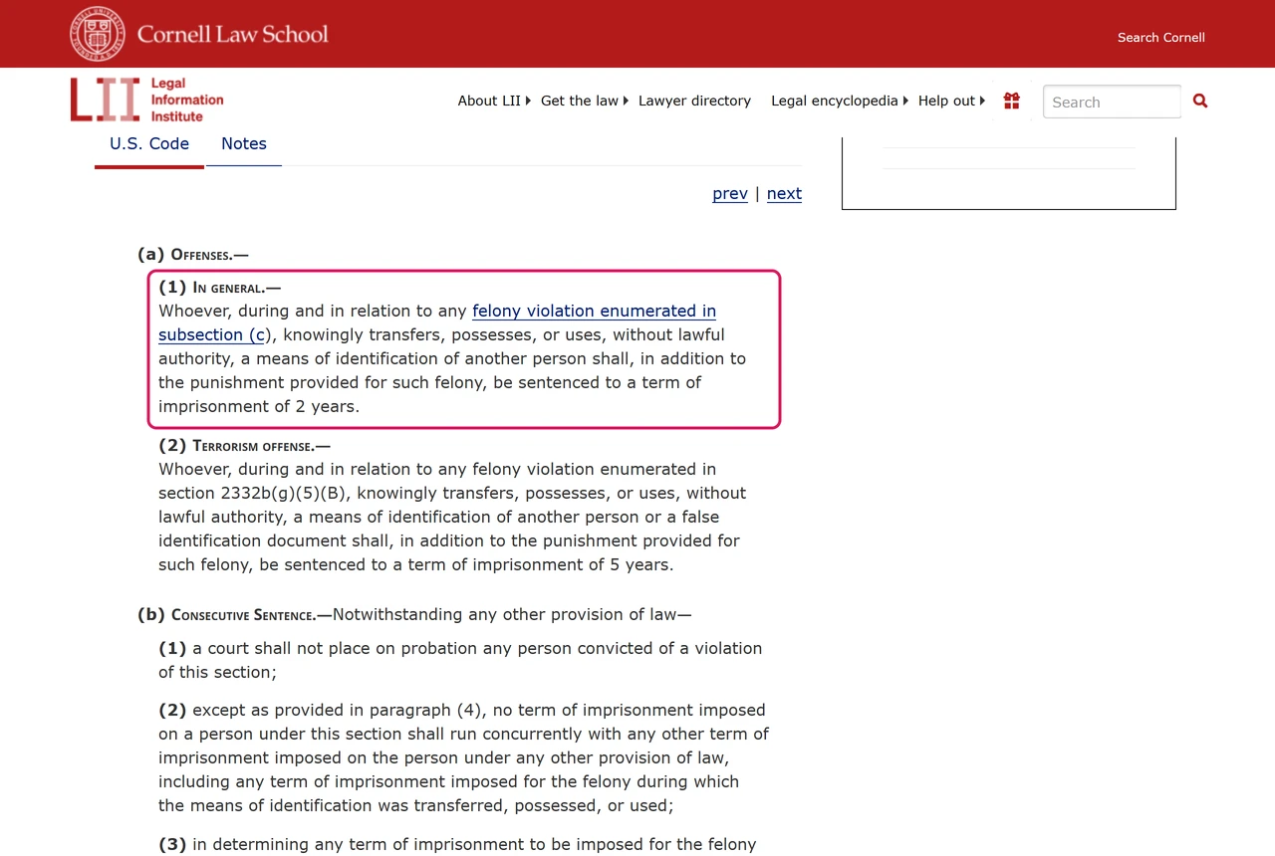The width and height of the screenshot is (1275, 856).
Task: Go to the next section link
Action: (x=784, y=193)
